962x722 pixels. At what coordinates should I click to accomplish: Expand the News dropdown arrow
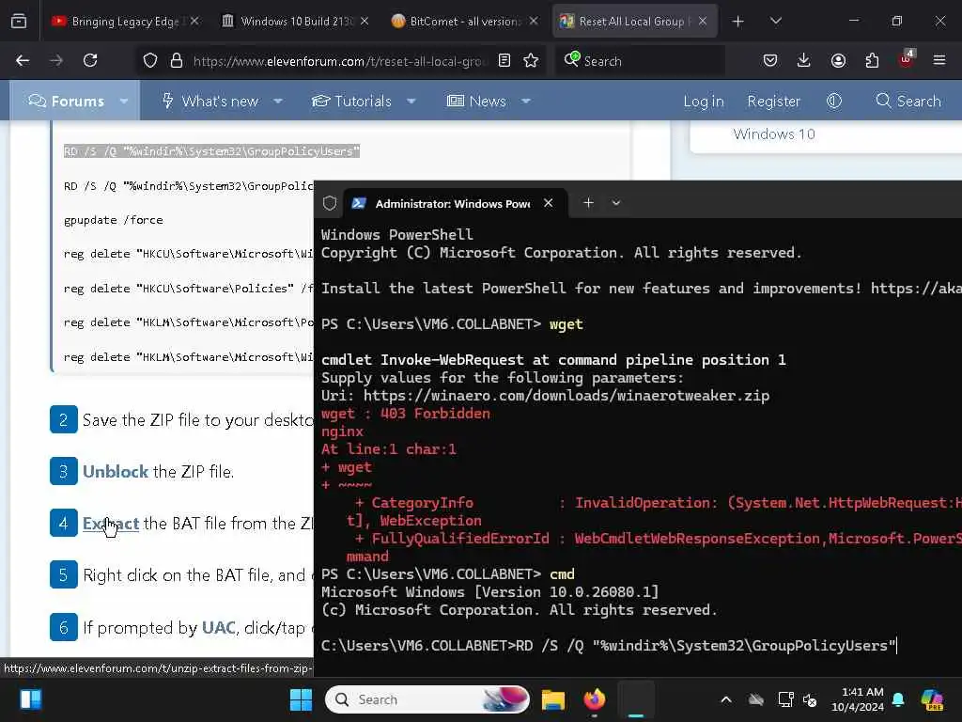(526, 101)
